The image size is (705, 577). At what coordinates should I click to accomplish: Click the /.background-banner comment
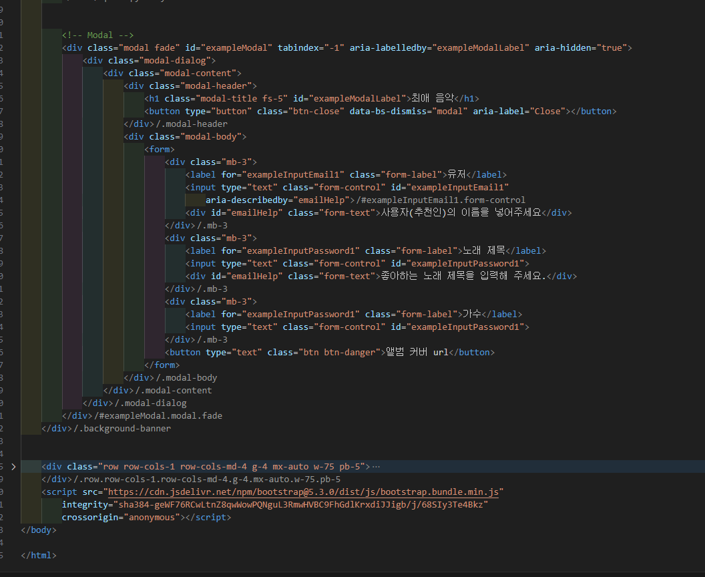pyautogui.click(x=122, y=429)
